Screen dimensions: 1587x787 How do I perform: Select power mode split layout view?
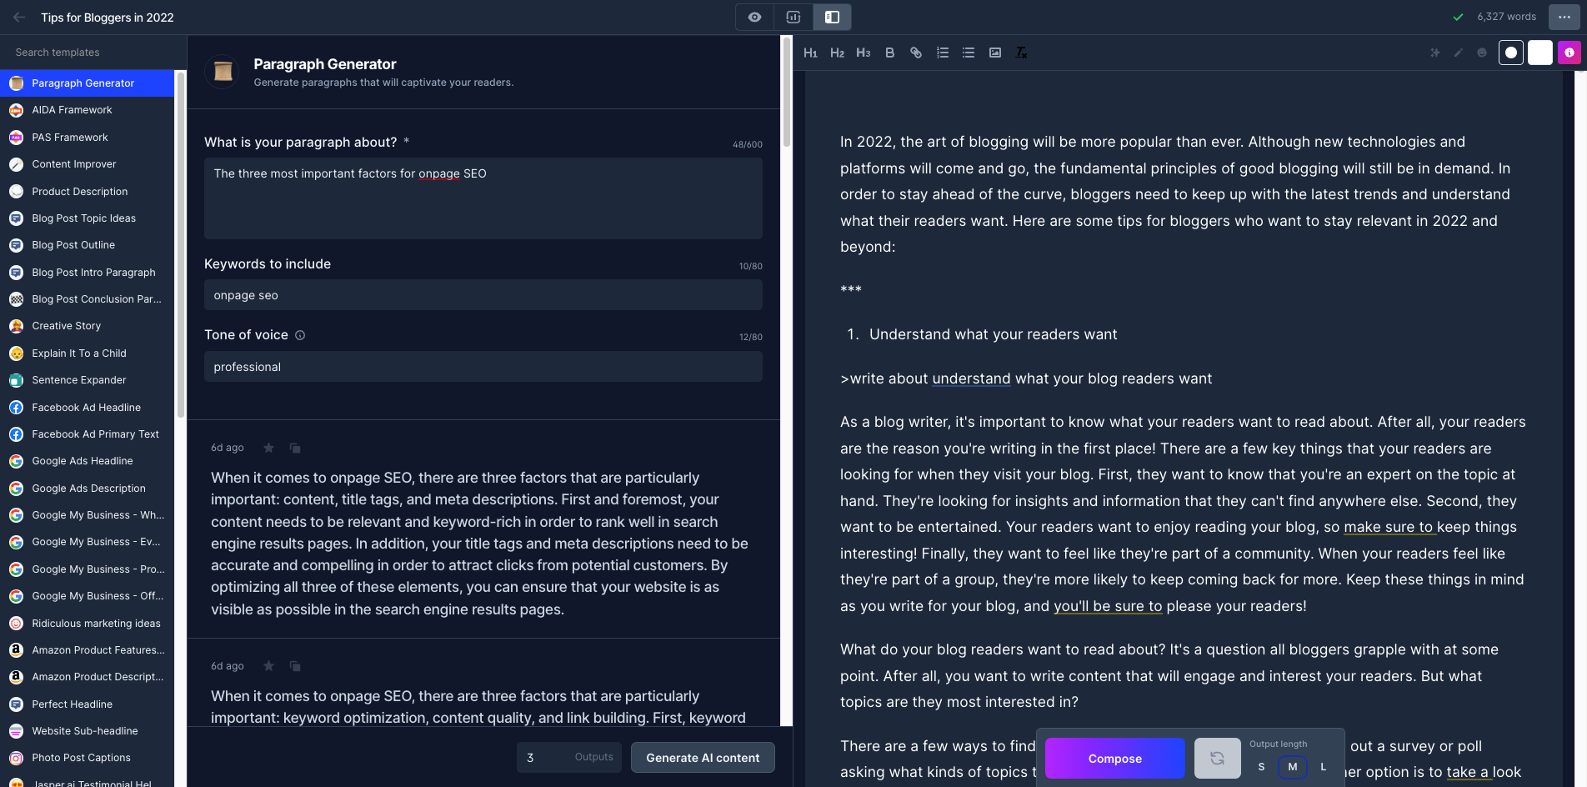coord(832,17)
